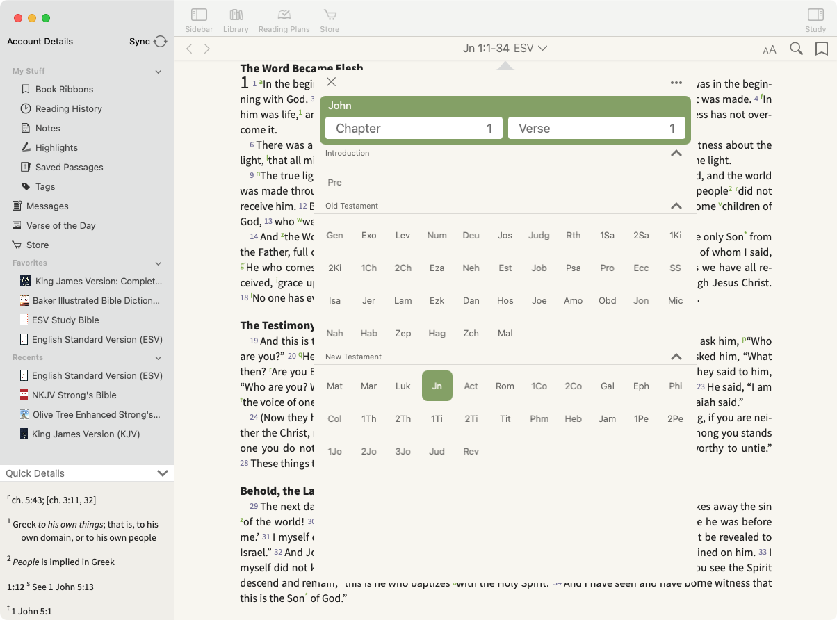
Task: Click the Sync refresh icon
Action: [x=161, y=42]
